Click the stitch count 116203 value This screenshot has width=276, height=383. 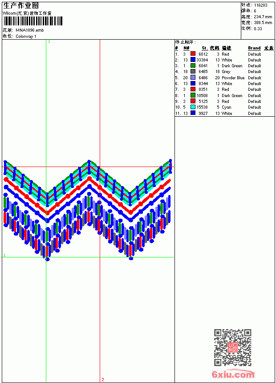coord(260,5)
